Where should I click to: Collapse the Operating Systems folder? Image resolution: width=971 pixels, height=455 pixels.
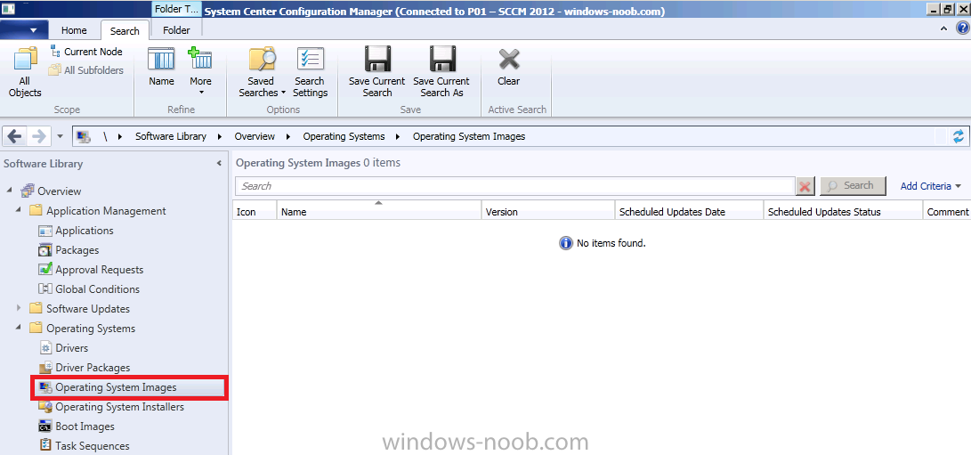point(19,329)
